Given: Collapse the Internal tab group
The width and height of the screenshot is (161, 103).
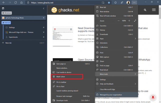Looking at the screenshot, I should (6, 23).
